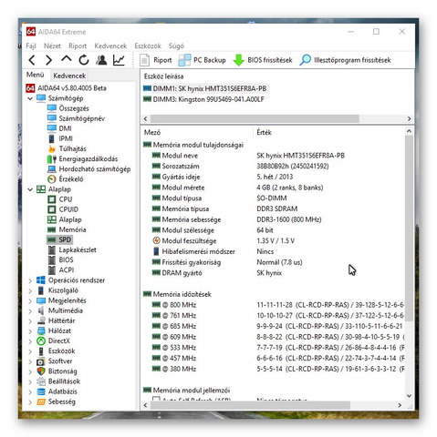Viewport: 437px width, 437px height.
Task: Select Számítógépnév in the tree
Action: (76, 118)
